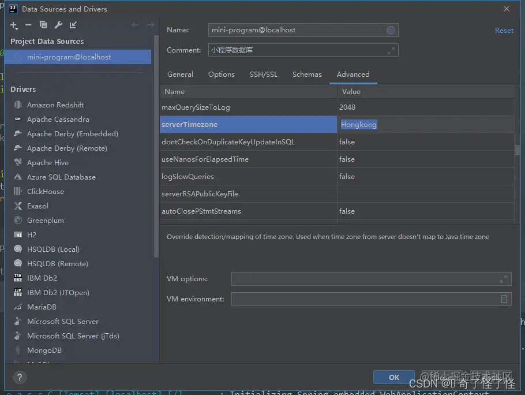The height and width of the screenshot is (395, 525).
Task: Close the Data Sources and Drivers dialog
Action: tap(507, 9)
